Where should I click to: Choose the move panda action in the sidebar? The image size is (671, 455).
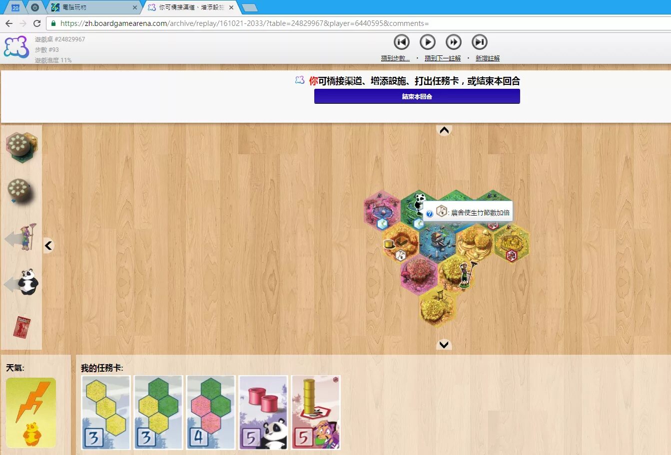pos(22,282)
